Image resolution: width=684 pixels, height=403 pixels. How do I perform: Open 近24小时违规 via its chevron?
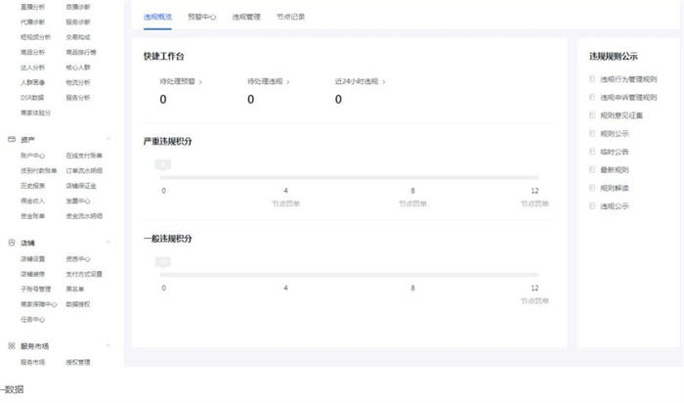(x=383, y=81)
